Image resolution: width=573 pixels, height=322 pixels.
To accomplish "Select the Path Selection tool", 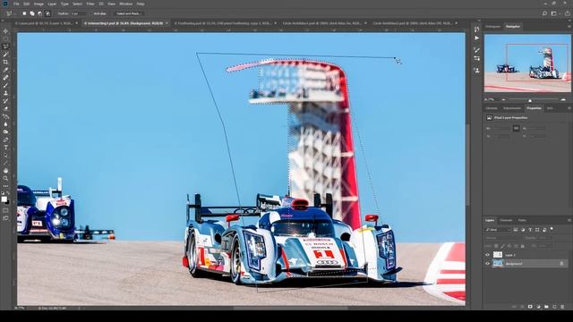I will (5, 155).
